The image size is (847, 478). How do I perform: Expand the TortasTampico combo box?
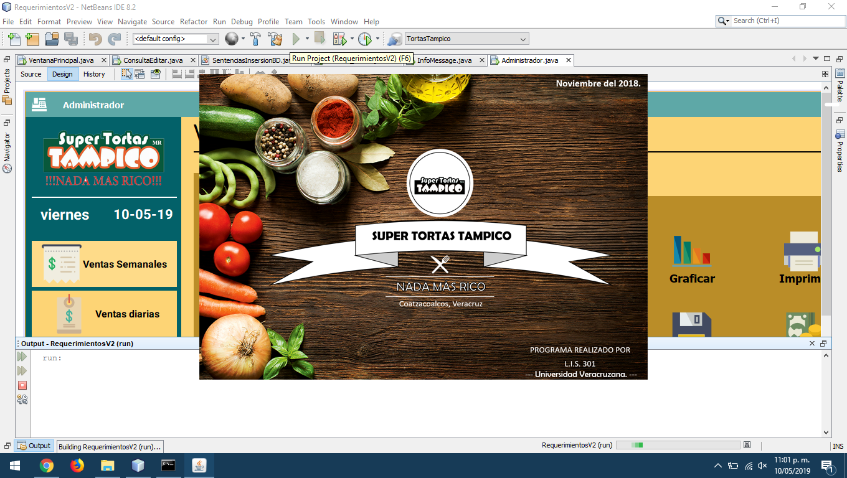pyautogui.click(x=466, y=39)
